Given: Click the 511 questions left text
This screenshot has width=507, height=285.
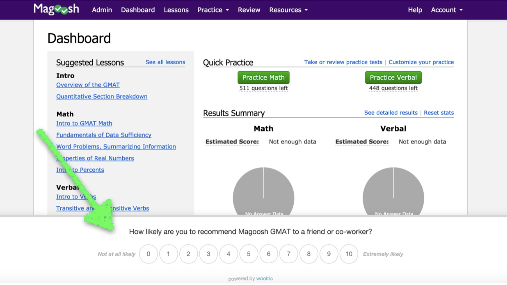Looking at the screenshot, I should pyautogui.click(x=263, y=88).
